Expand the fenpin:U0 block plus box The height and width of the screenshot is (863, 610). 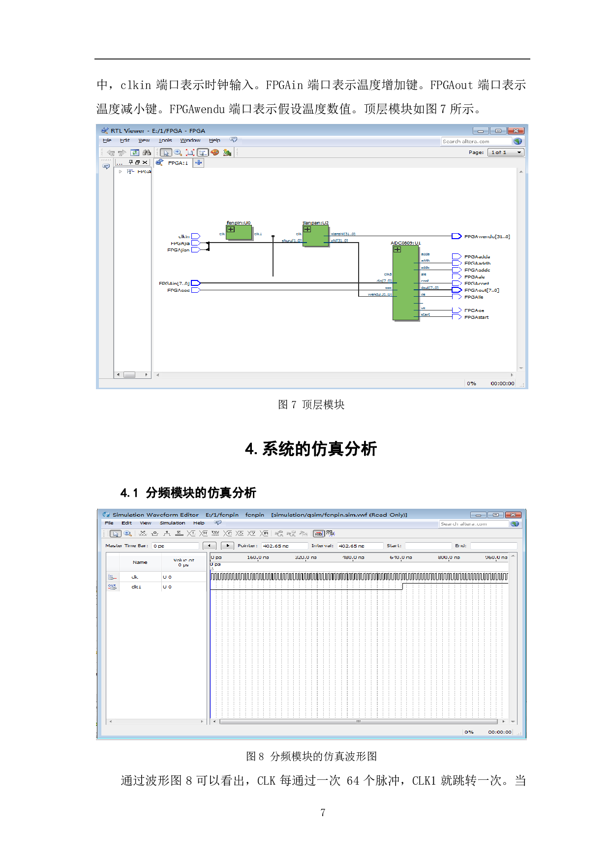point(231,229)
